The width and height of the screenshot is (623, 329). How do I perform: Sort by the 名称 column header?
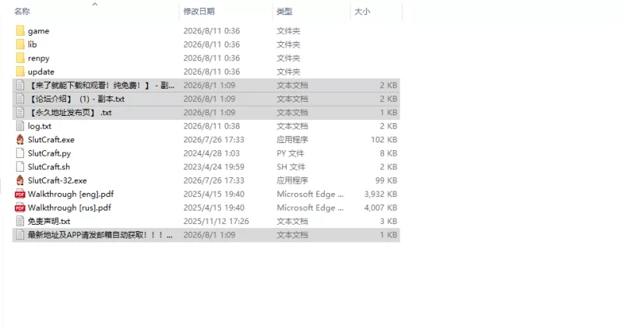coord(22,12)
